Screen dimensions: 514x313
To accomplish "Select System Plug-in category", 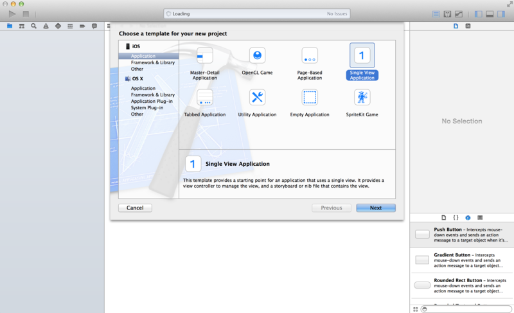I will [x=147, y=108].
